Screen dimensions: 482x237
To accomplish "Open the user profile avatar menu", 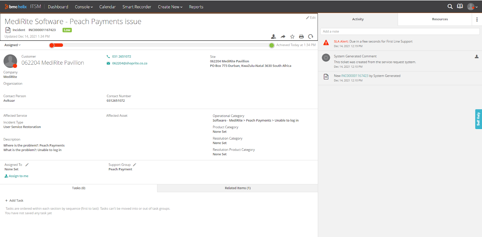I will pyautogui.click(x=472, y=7).
